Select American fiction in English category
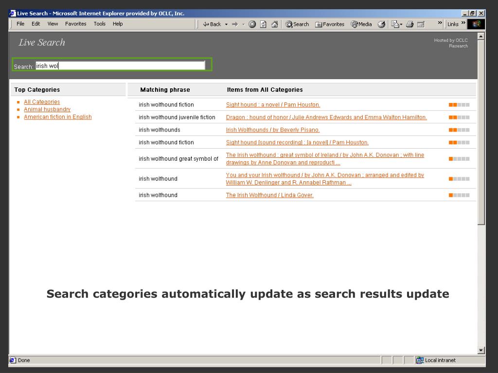This screenshot has height=373, width=498. coord(58,117)
